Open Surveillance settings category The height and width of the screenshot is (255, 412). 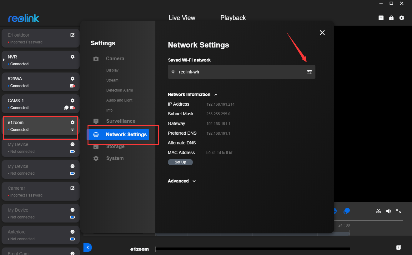pyautogui.click(x=121, y=121)
